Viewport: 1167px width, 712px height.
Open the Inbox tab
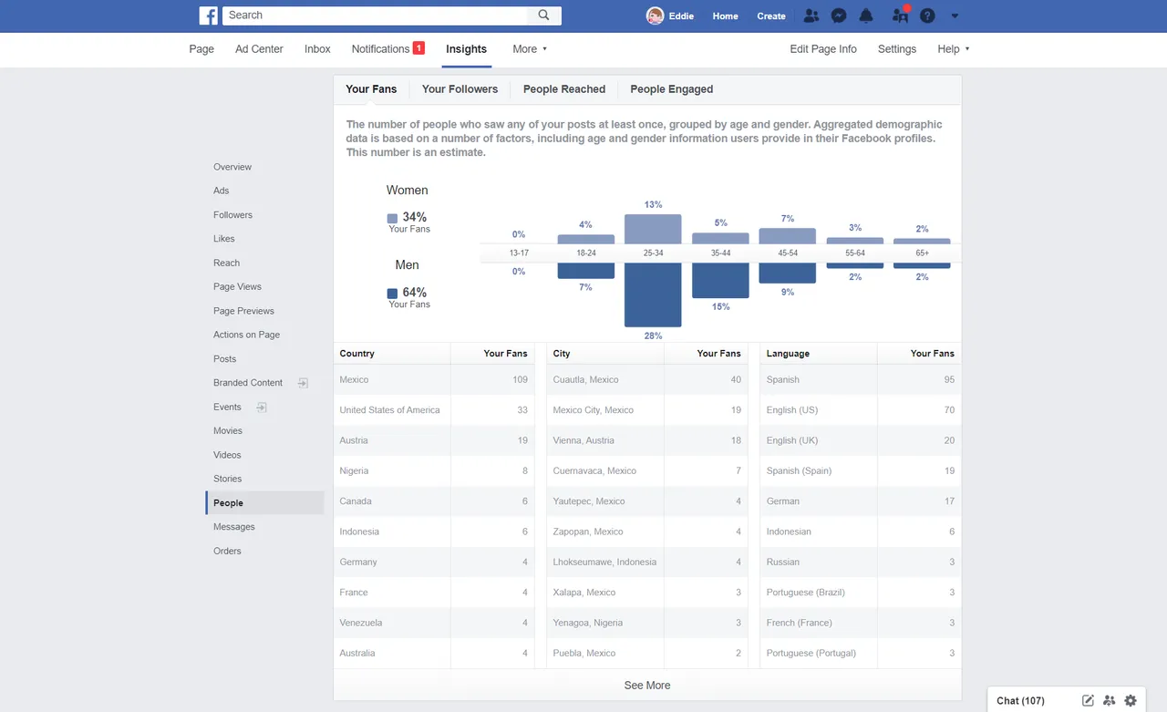click(317, 49)
